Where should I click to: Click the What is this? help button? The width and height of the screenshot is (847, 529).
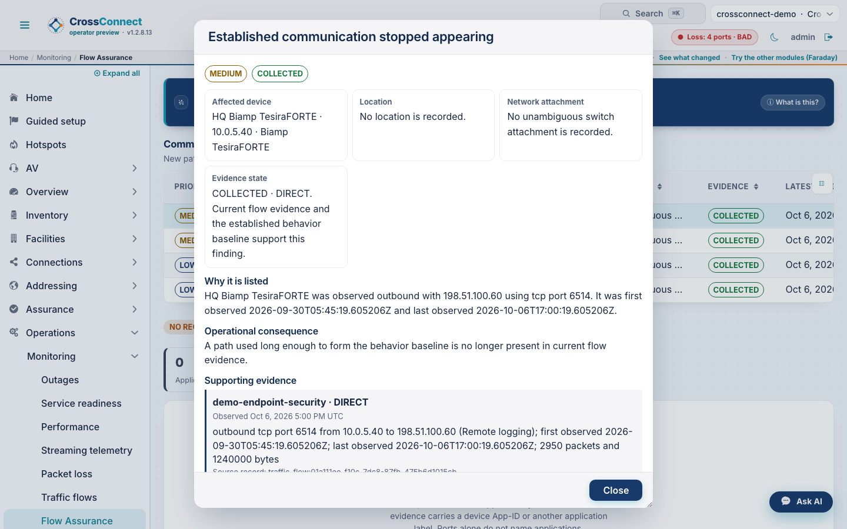pyautogui.click(x=792, y=102)
